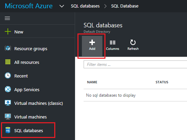This screenshot has width=187, height=140.
Task: Sort by the STATUS column header
Action: coord(162,82)
